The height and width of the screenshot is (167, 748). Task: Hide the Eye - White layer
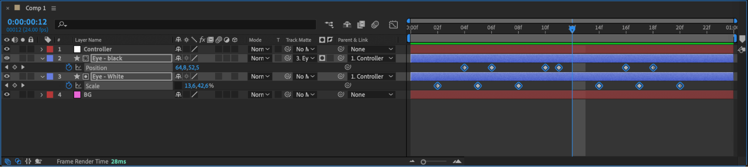click(x=7, y=76)
